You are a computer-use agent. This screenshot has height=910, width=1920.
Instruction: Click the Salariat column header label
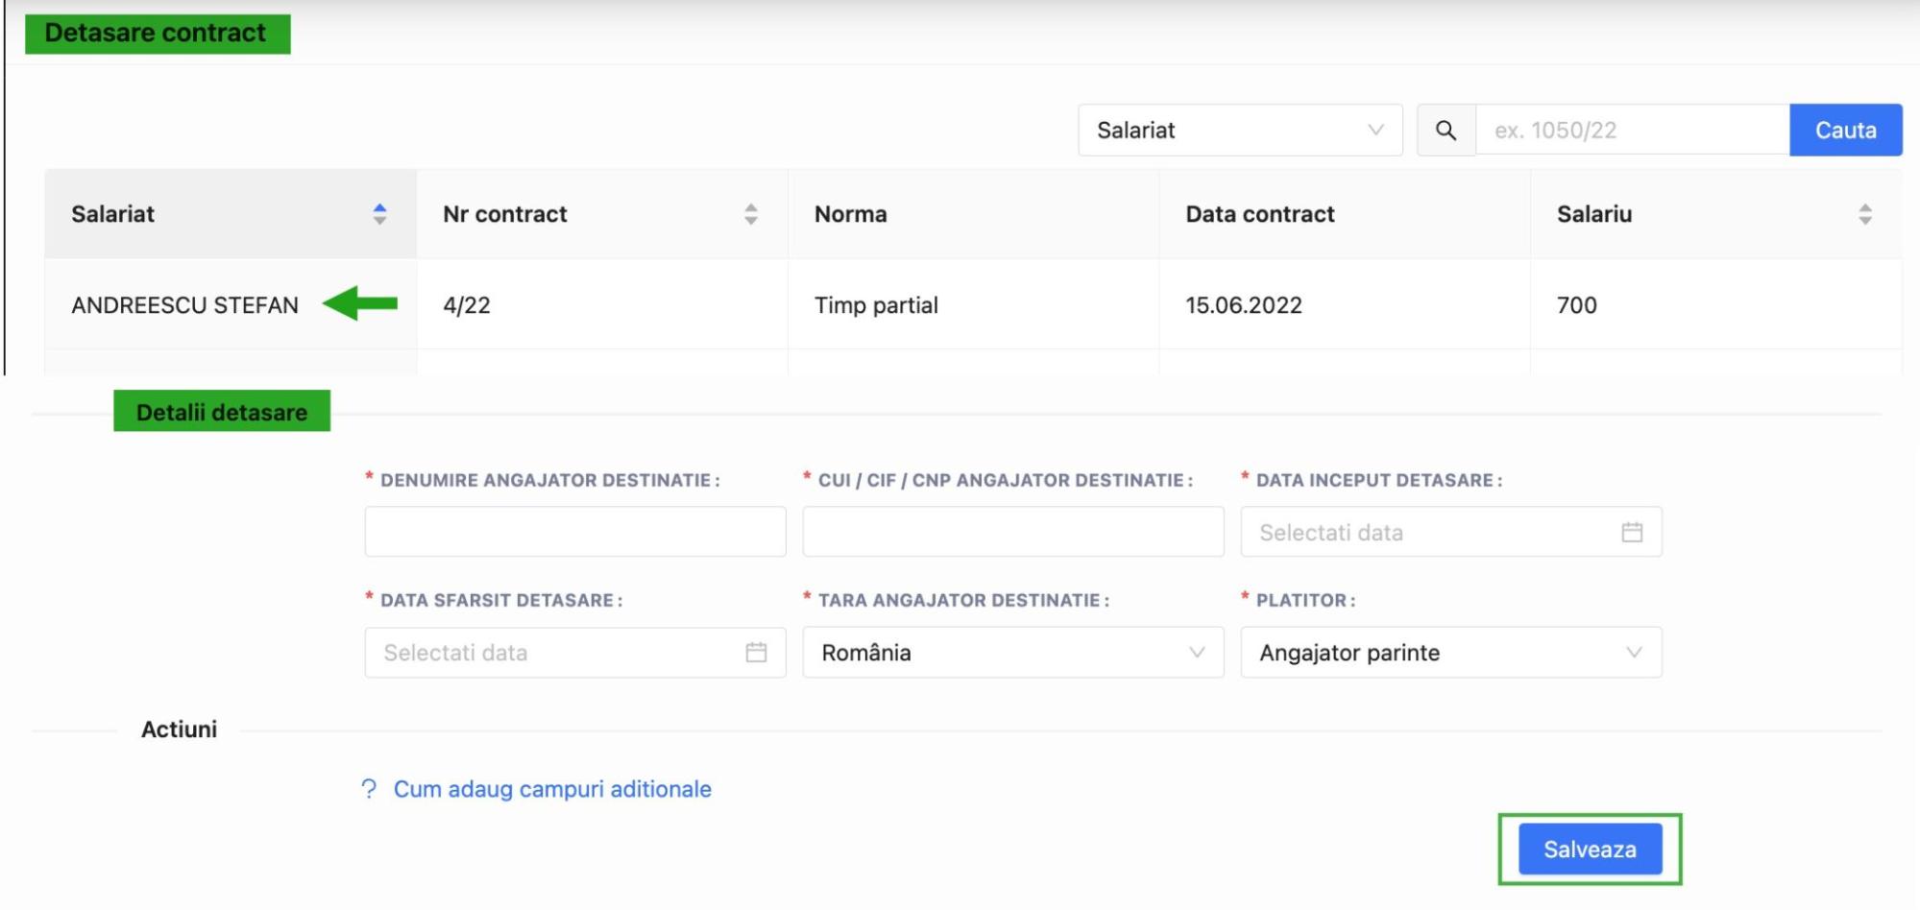tap(112, 214)
